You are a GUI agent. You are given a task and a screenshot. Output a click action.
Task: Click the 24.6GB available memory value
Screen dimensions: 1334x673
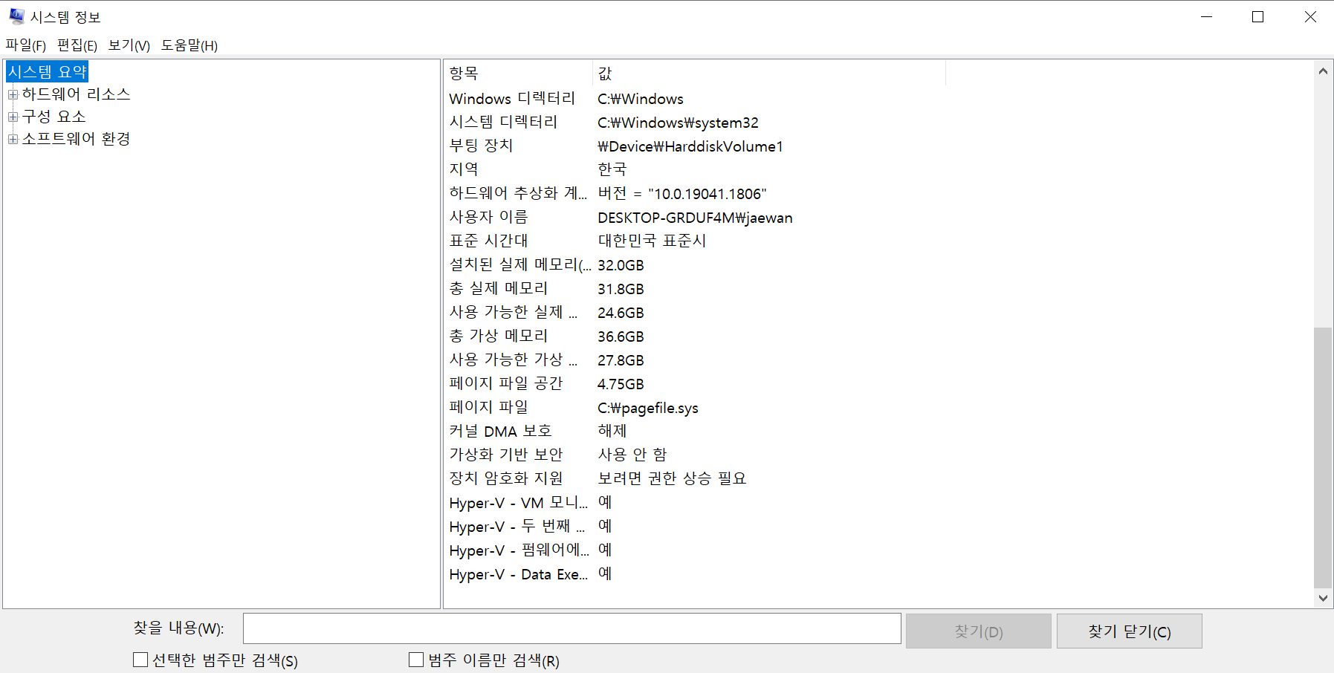[x=621, y=313]
